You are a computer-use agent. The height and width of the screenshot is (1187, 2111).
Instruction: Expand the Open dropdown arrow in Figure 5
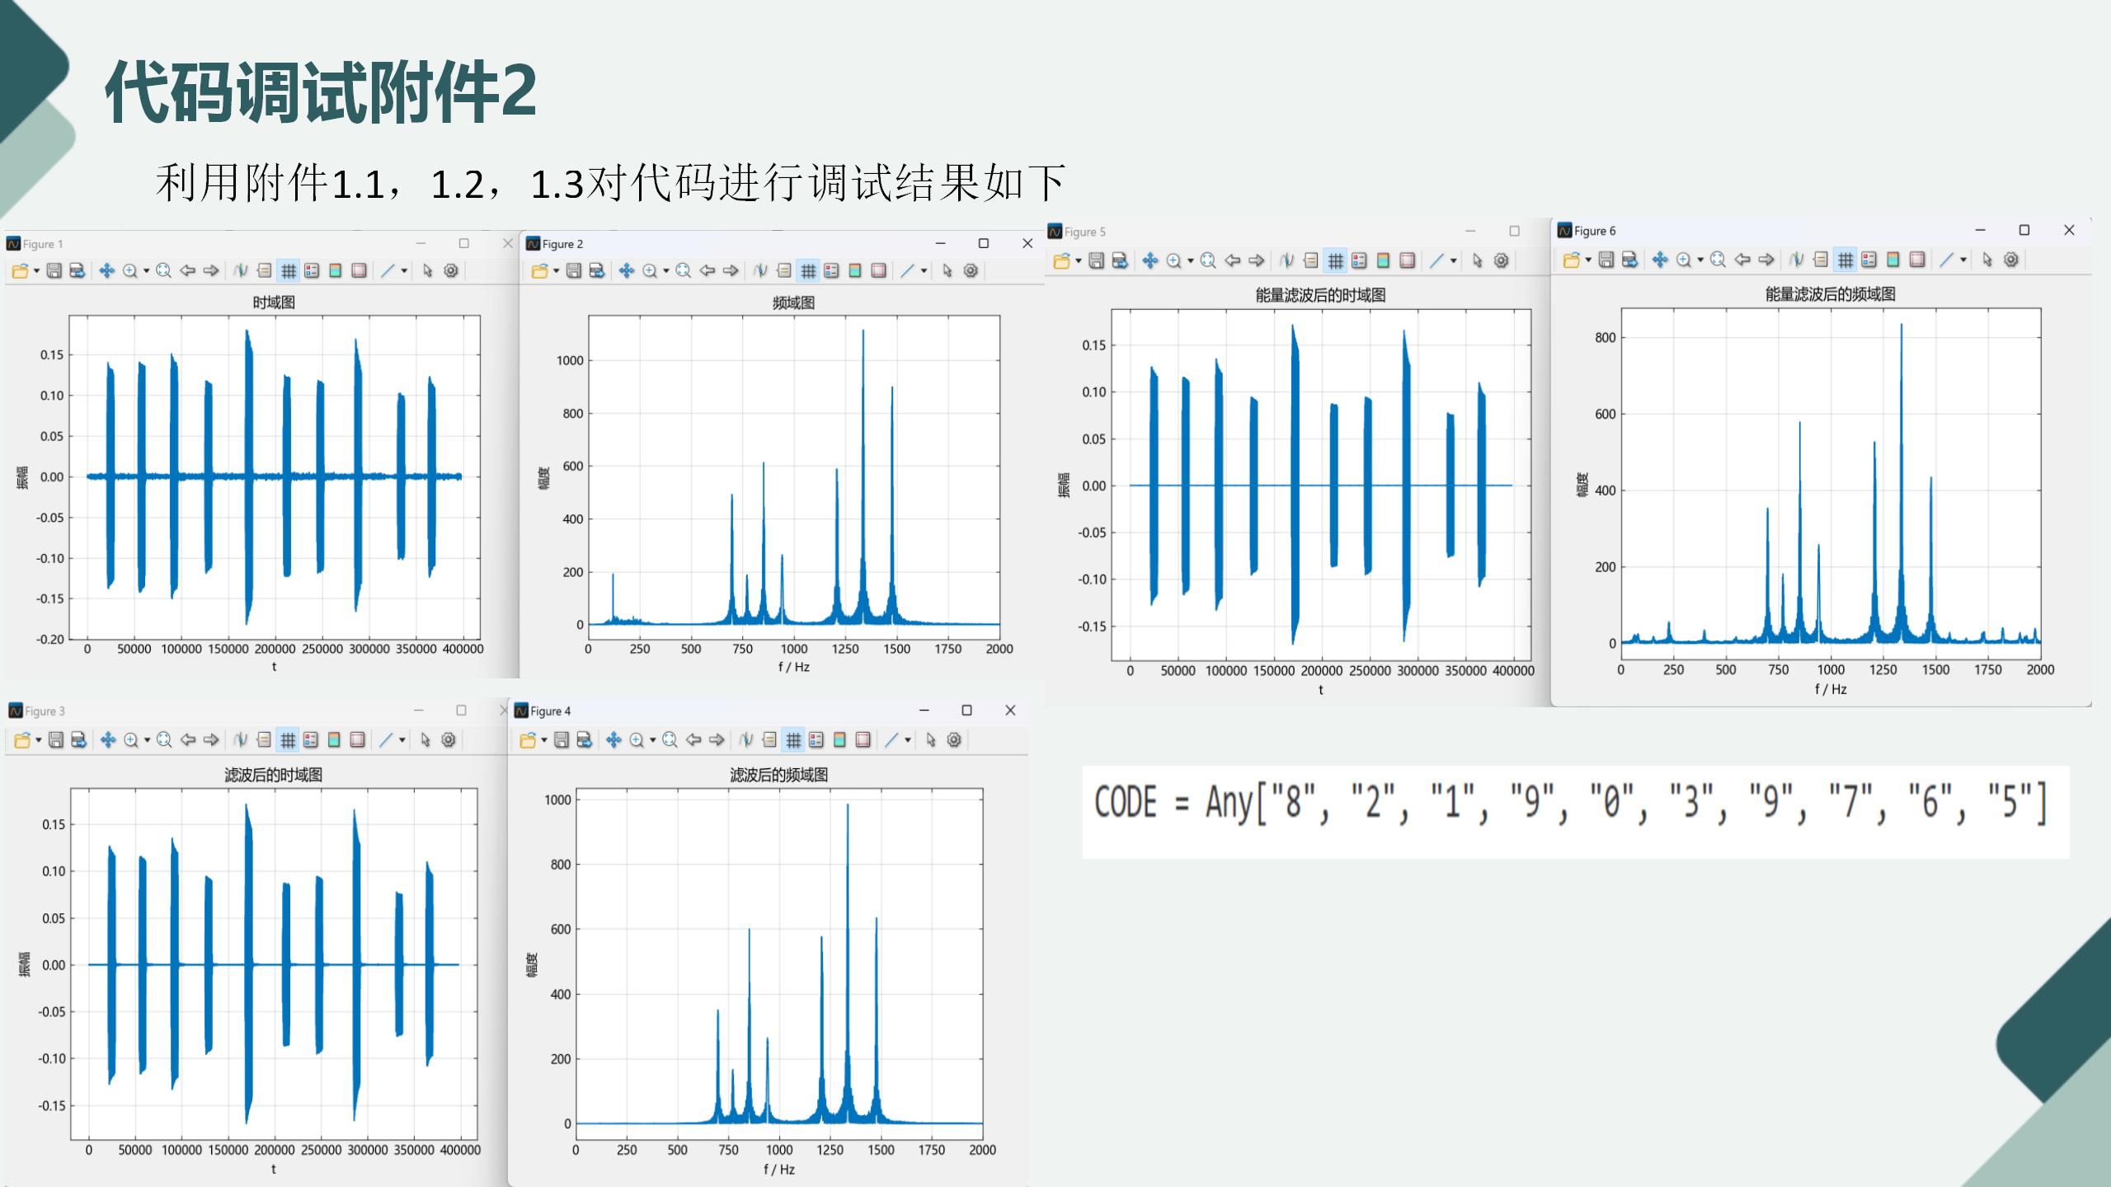[x=1078, y=260]
